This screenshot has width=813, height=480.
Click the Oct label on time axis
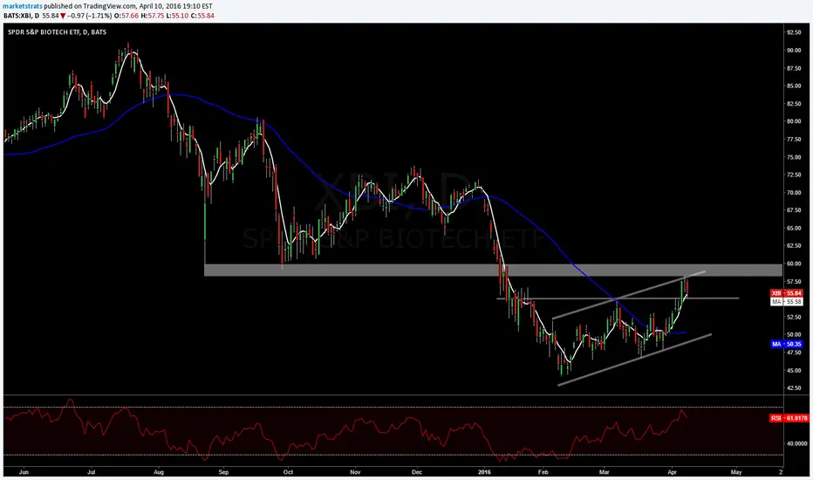point(288,472)
